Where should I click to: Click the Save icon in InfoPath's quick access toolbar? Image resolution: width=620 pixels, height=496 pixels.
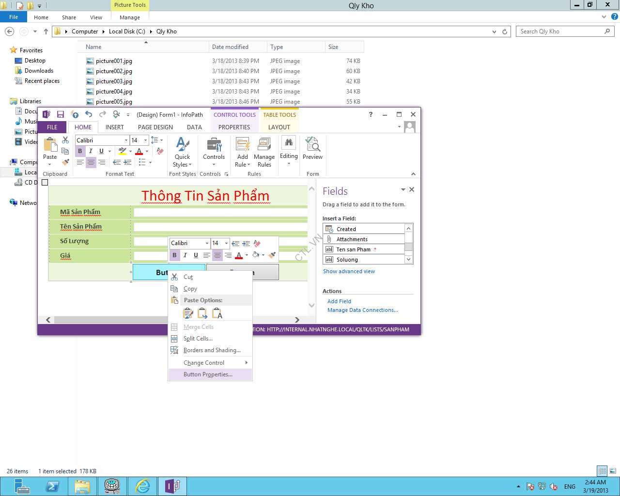coord(61,115)
